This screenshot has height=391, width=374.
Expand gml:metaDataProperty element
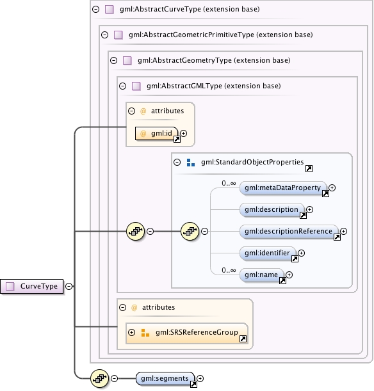click(x=332, y=188)
